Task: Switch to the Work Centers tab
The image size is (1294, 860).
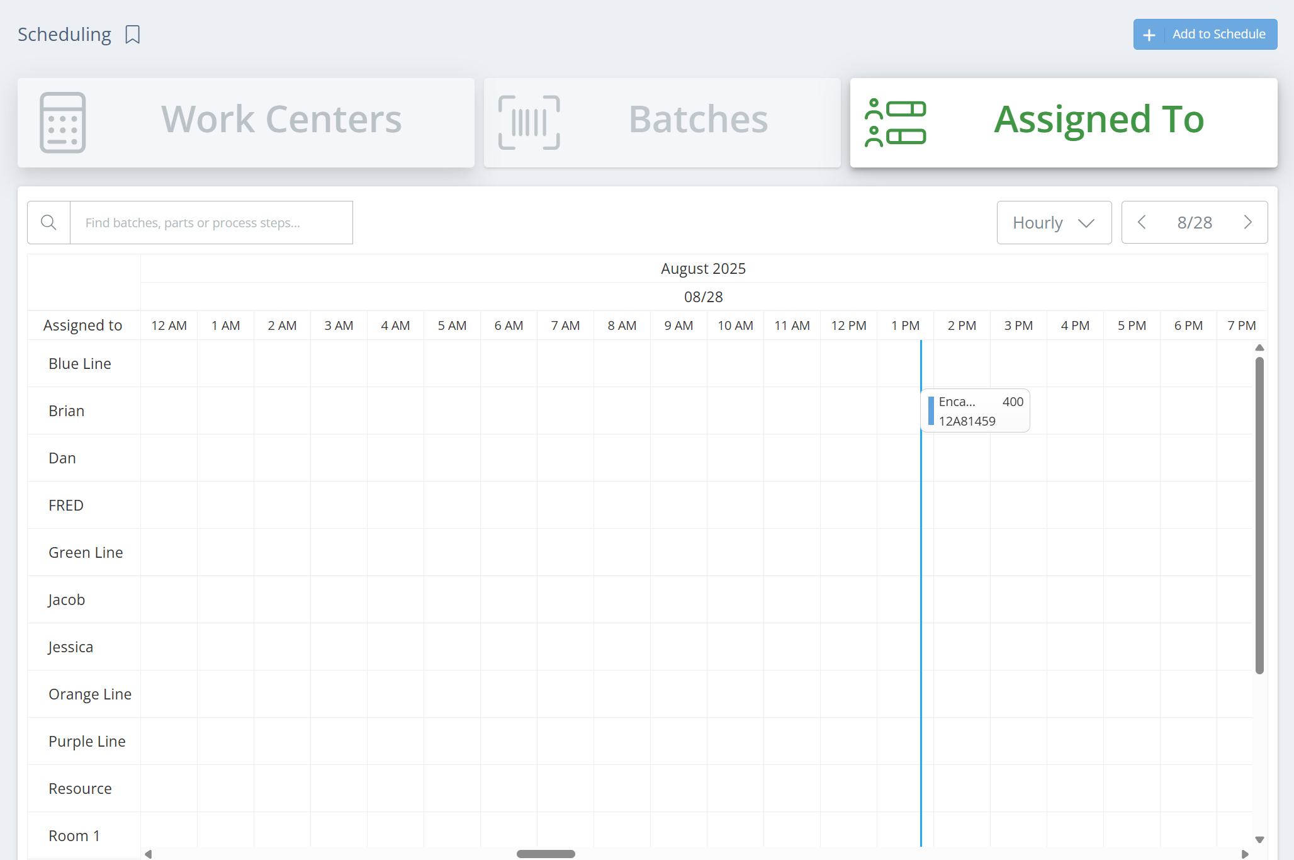Action: [x=281, y=120]
